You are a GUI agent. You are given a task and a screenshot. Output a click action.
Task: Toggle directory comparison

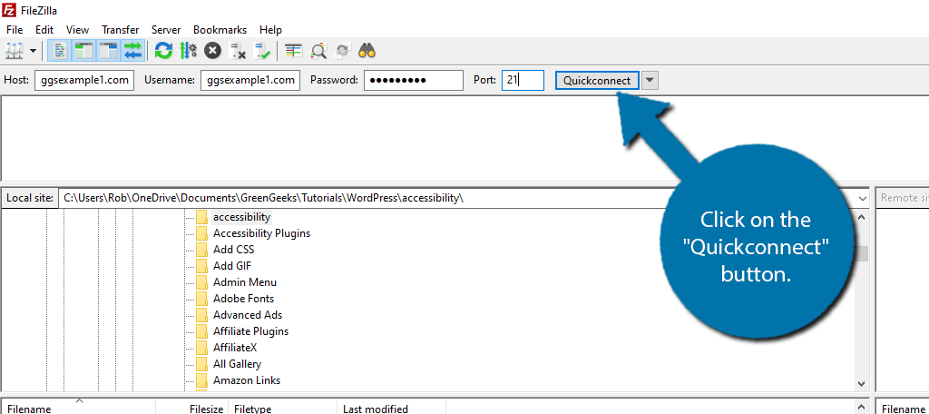coord(318,51)
